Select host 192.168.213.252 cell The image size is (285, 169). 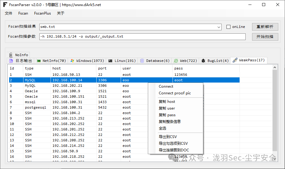coord(73,118)
